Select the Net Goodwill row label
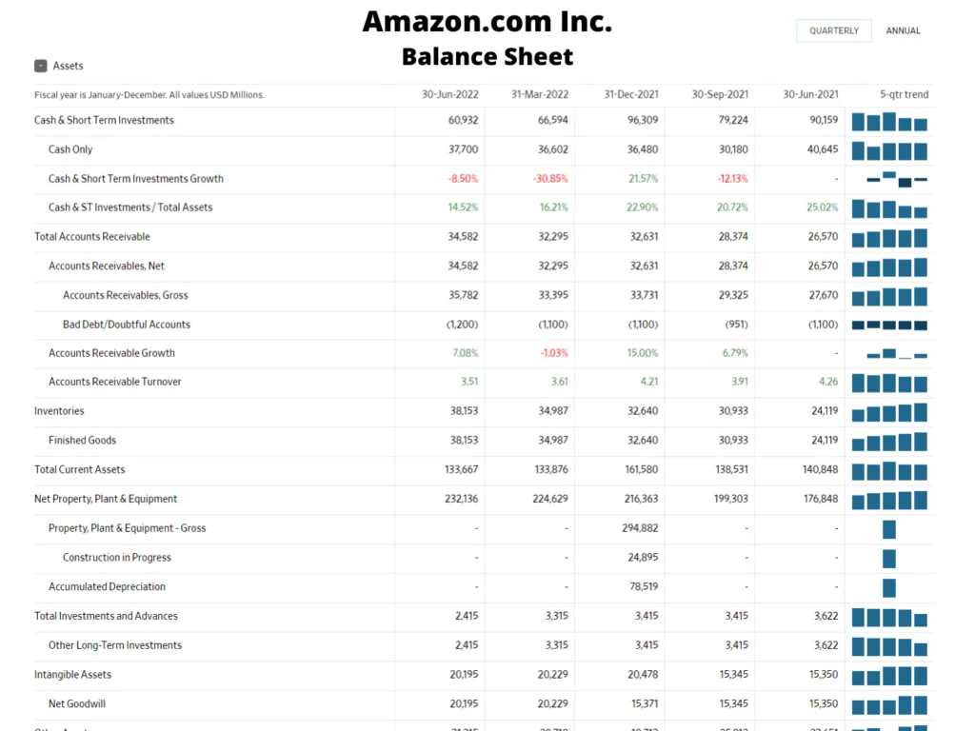 click(x=77, y=703)
